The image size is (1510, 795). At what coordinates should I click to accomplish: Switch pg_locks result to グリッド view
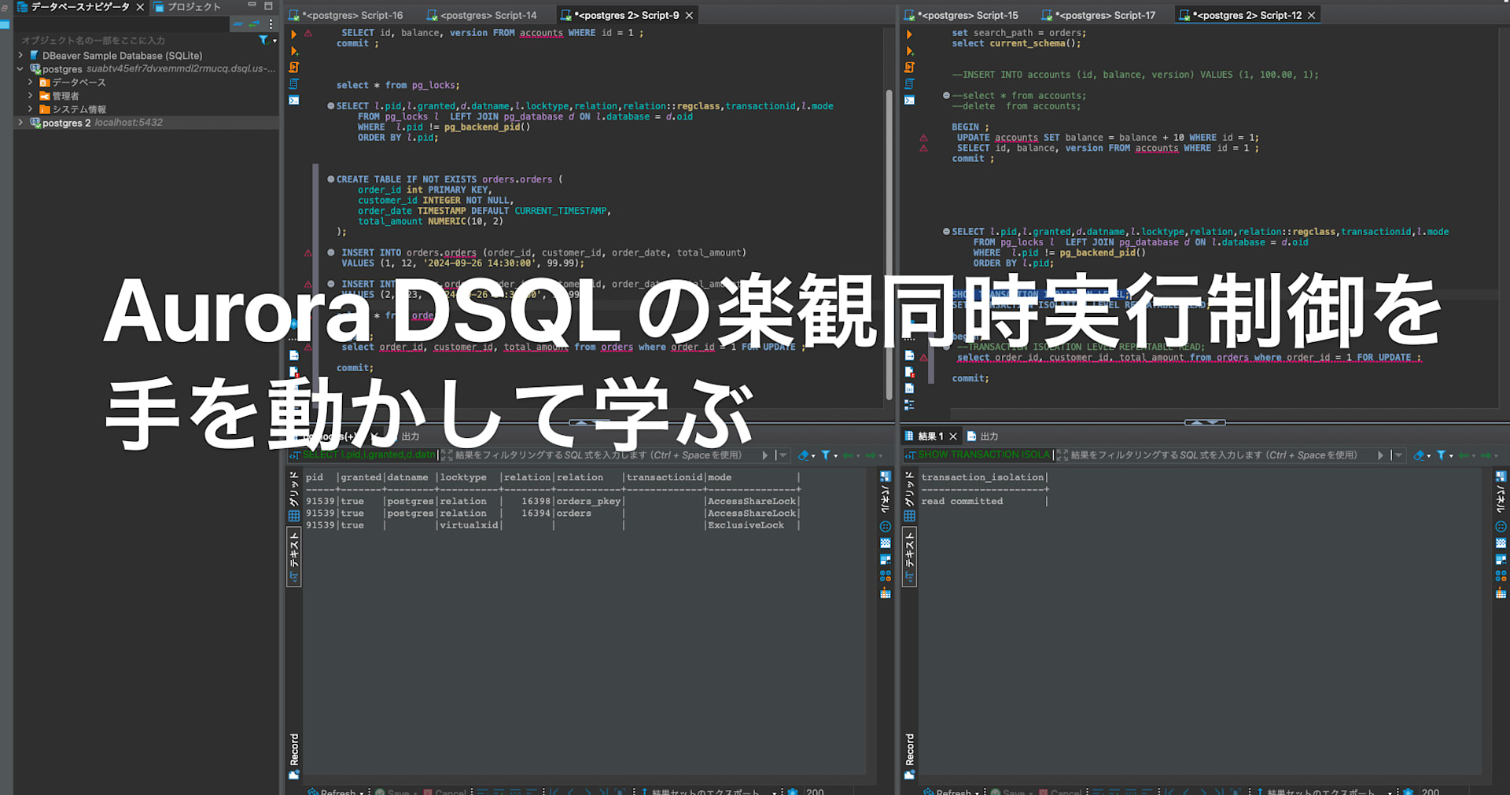pos(294,497)
